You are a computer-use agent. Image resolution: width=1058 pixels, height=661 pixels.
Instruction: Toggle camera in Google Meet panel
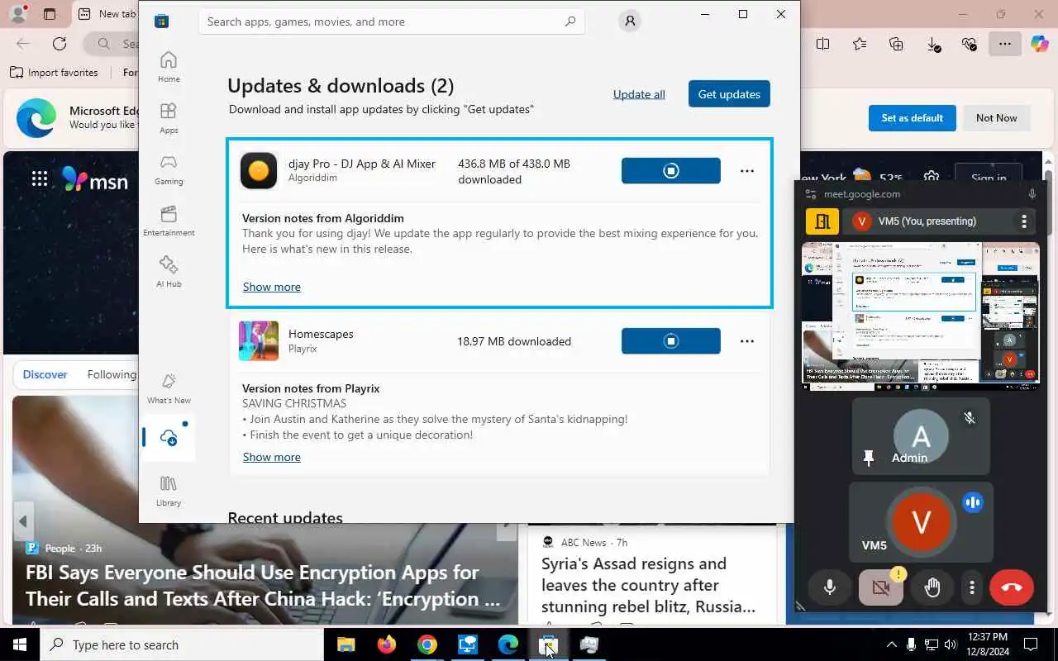coord(881,587)
